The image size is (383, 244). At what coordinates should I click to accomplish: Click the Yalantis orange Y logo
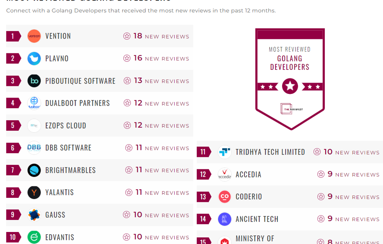tap(34, 193)
